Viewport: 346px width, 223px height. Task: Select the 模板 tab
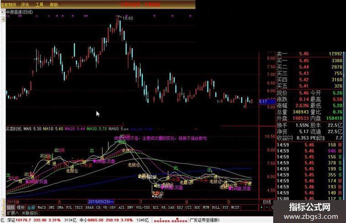coord(21,208)
